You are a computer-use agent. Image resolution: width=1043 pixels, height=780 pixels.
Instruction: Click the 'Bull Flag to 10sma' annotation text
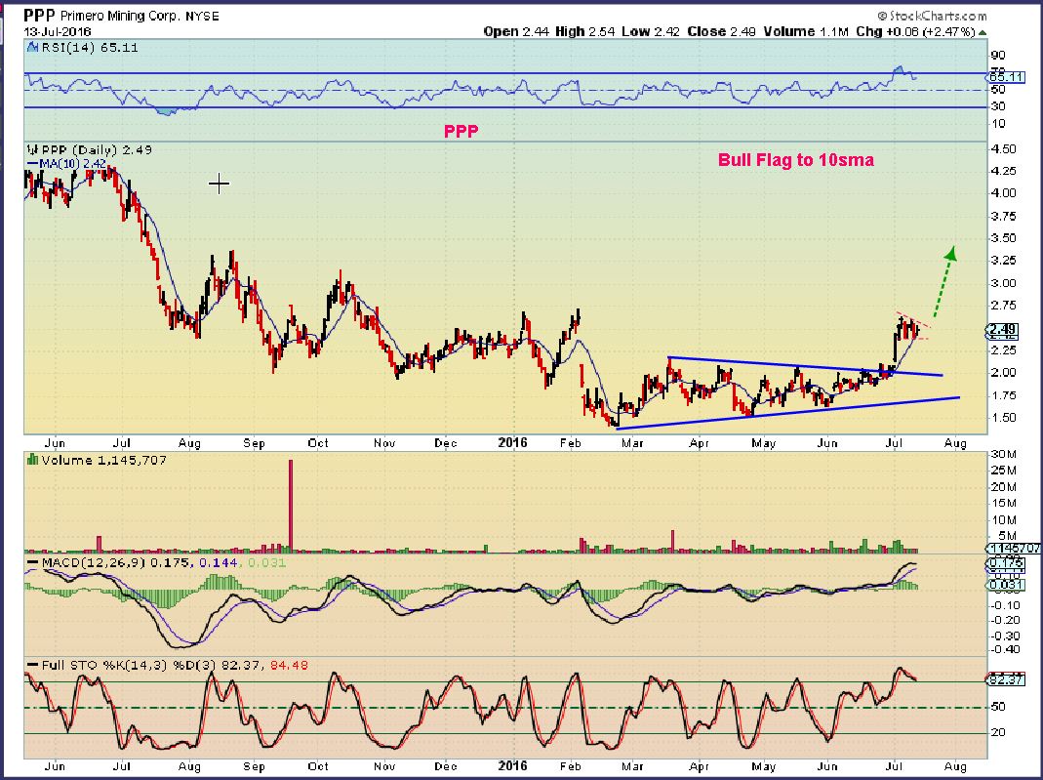pos(796,160)
